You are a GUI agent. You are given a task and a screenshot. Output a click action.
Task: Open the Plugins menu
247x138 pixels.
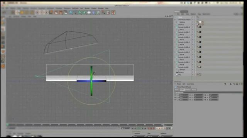click(94, 8)
